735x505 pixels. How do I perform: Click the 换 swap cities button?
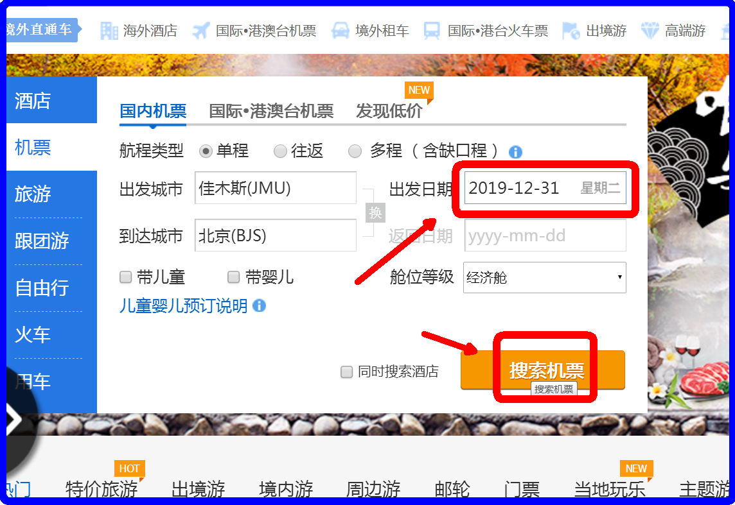pyautogui.click(x=375, y=212)
